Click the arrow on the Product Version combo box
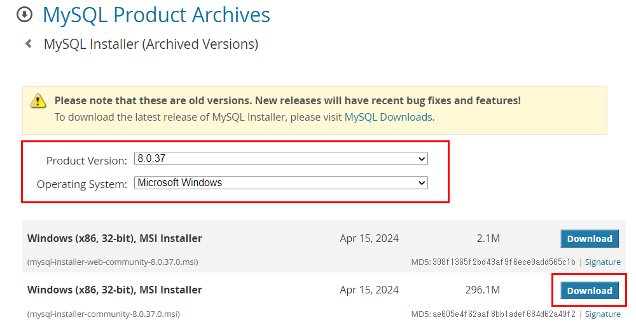Viewport: 636px width, 329px height. tap(422, 159)
